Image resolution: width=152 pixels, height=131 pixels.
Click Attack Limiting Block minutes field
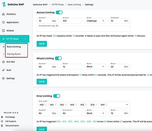119,67
